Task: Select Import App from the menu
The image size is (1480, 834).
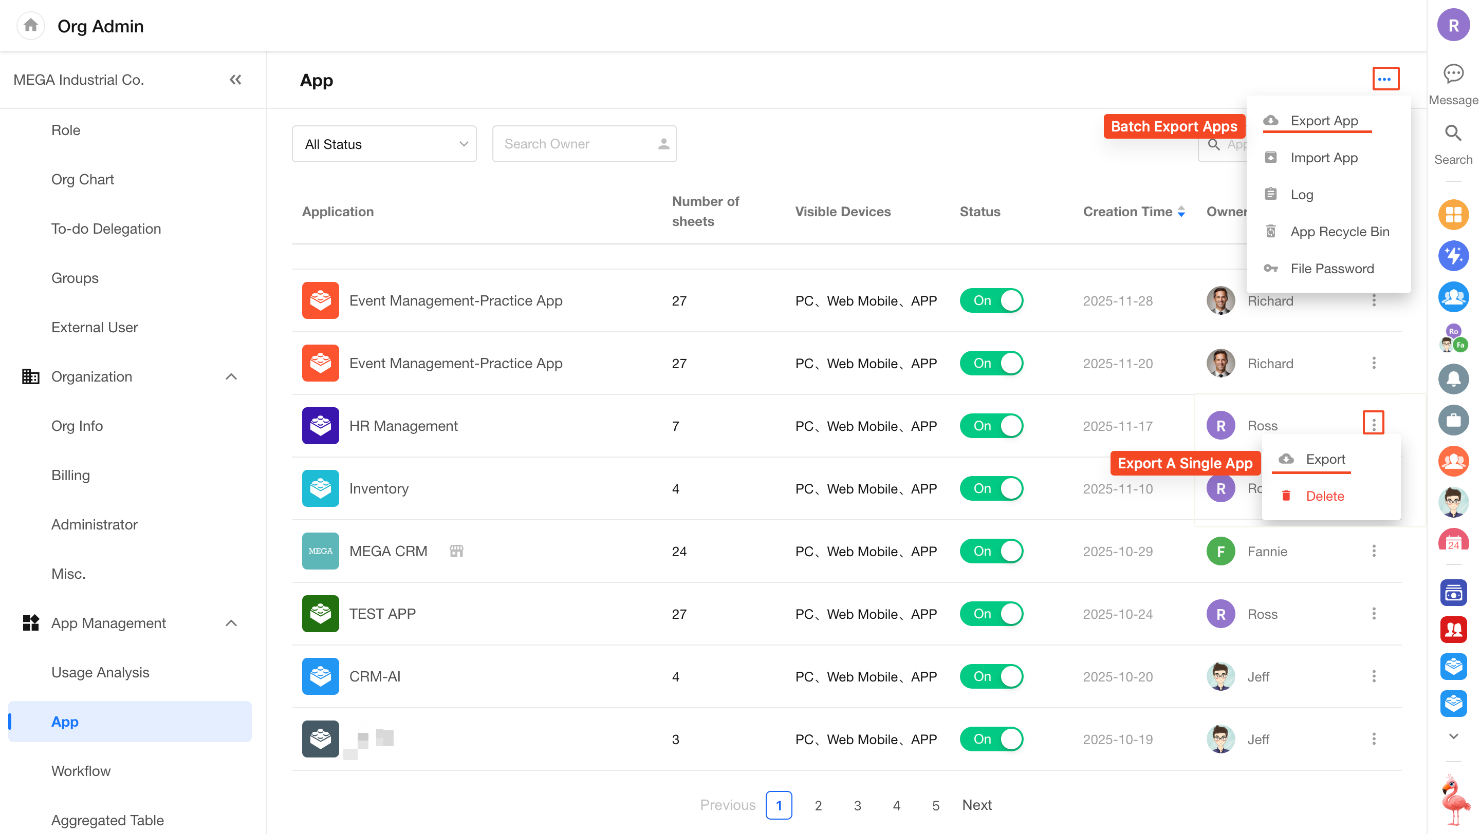Action: coord(1323,158)
